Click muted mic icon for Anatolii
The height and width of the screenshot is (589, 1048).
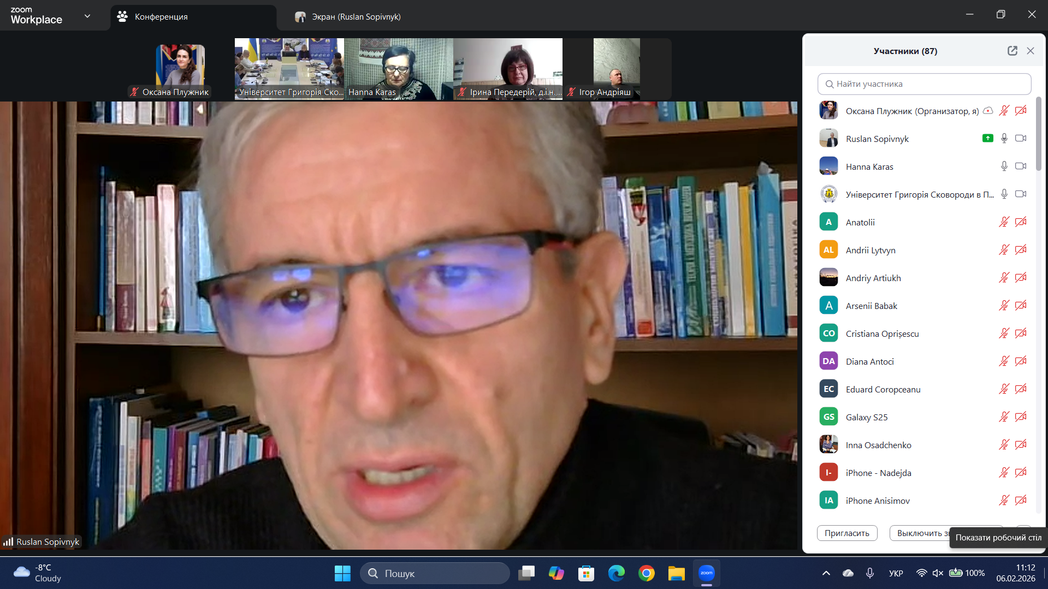pyautogui.click(x=1004, y=222)
